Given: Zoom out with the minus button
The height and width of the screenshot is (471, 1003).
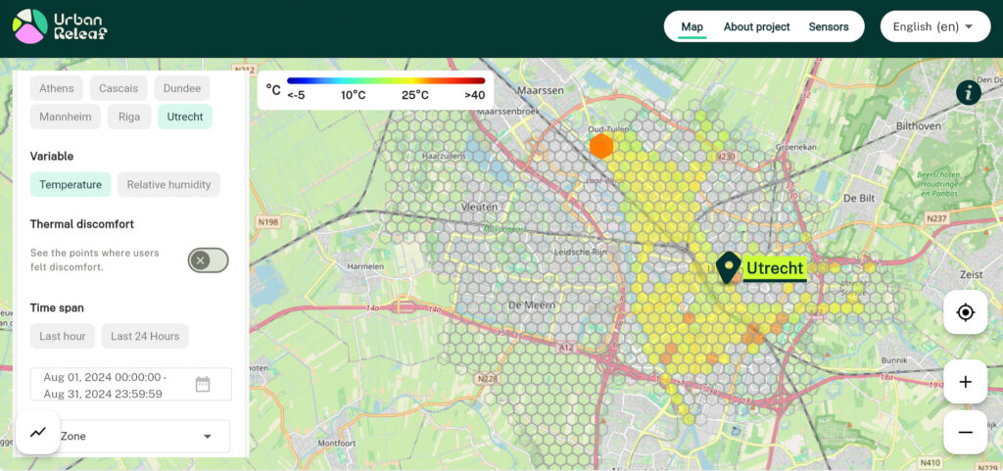Looking at the screenshot, I should click(x=965, y=432).
